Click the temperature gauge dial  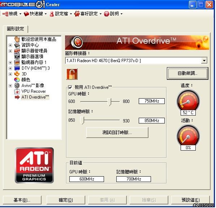click(x=188, y=101)
